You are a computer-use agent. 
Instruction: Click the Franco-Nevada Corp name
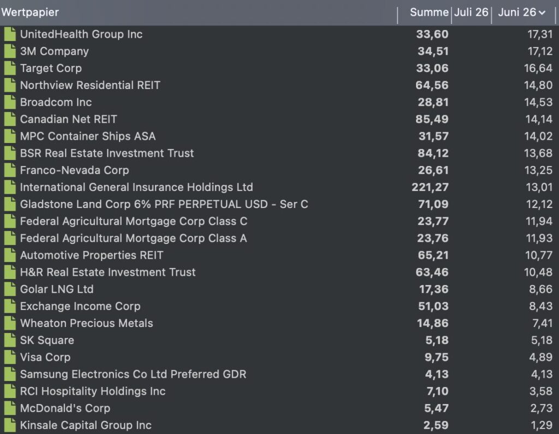pyautogui.click(x=74, y=170)
